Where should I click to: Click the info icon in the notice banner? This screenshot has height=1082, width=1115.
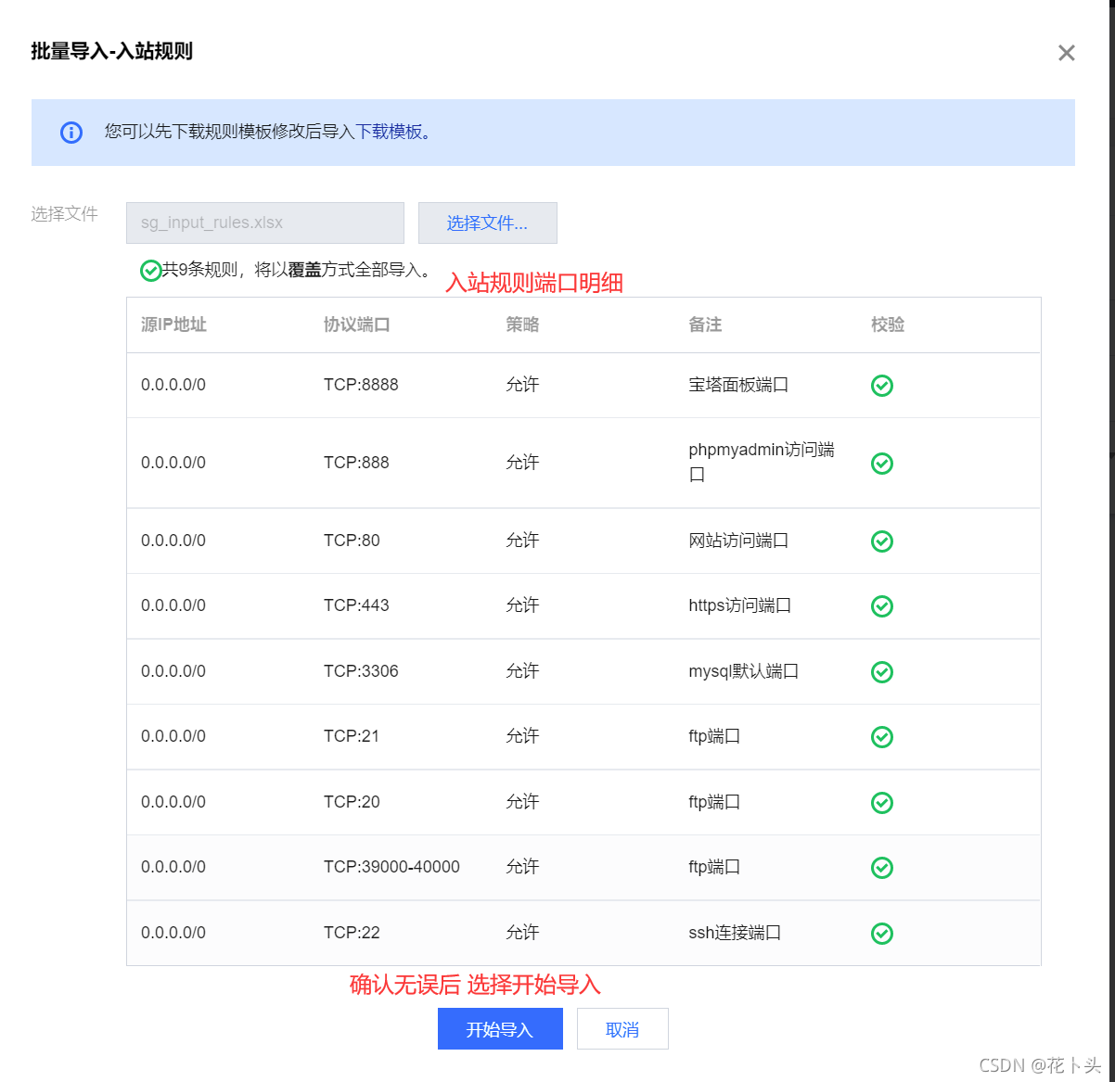click(71, 132)
